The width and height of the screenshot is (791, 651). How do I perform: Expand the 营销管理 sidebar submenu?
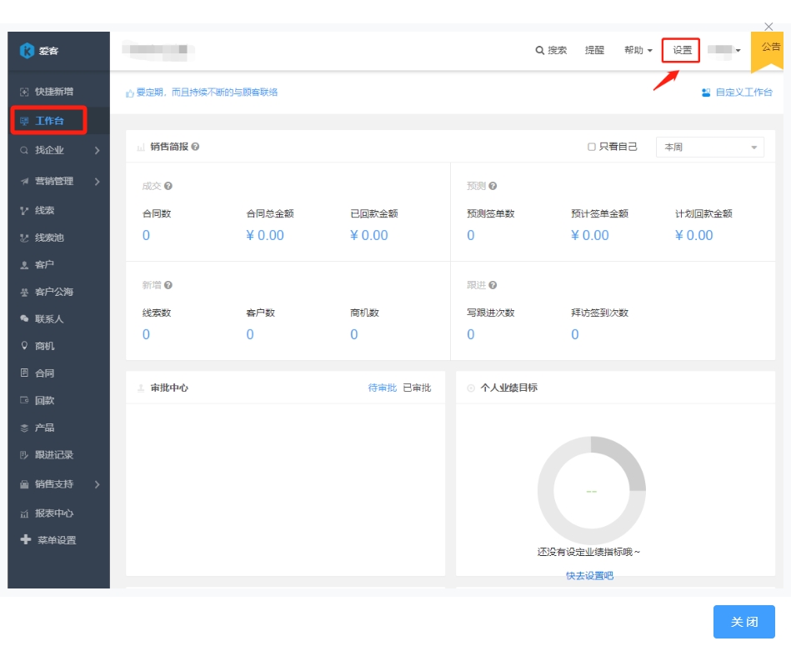click(x=97, y=182)
